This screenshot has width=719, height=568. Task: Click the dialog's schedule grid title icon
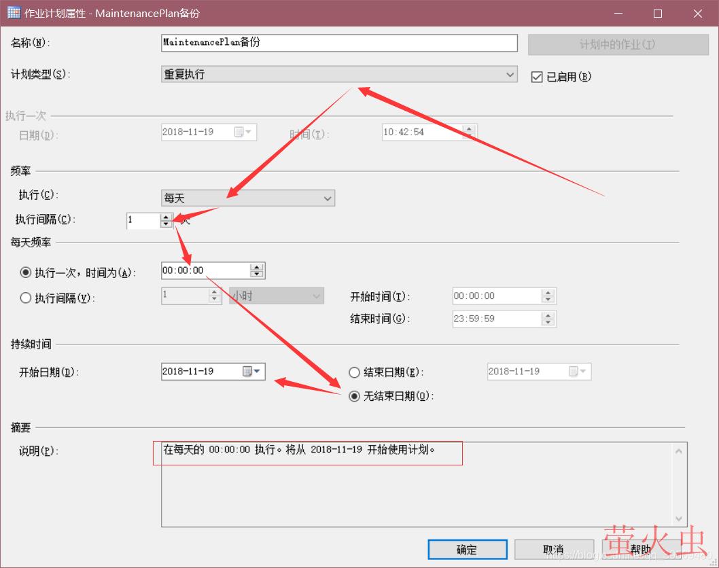pyautogui.click(x=13, y=14)
